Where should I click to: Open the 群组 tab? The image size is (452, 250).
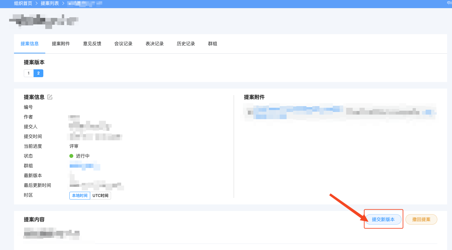point(213,44)
